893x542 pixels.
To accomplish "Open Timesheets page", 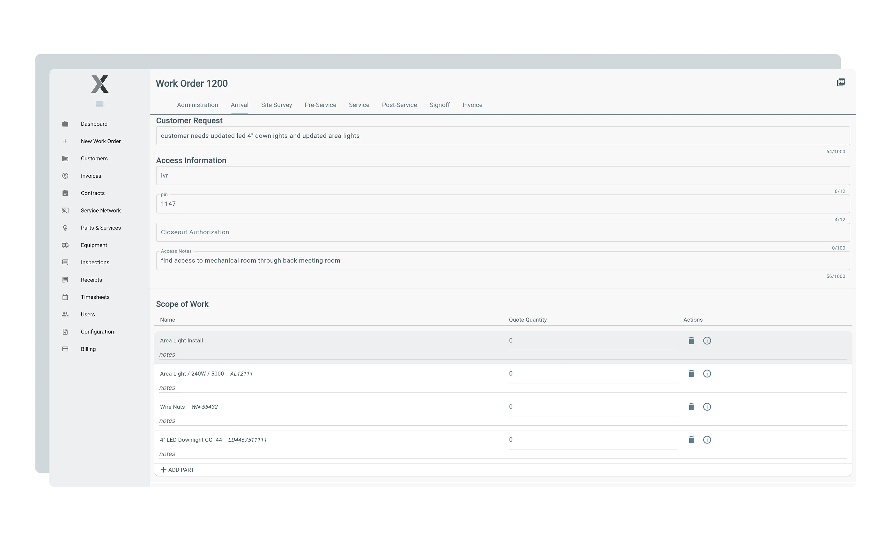I will (95, 297).
